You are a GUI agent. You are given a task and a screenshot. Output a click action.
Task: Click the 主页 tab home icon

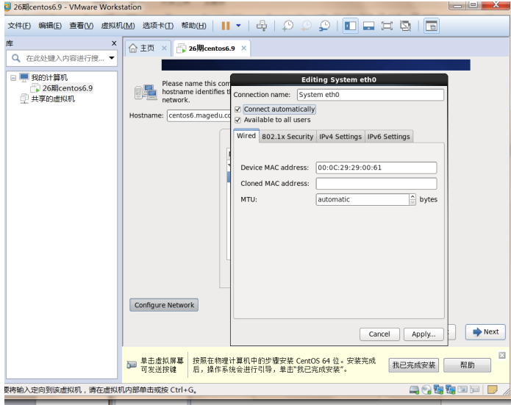tap(133, 49)
